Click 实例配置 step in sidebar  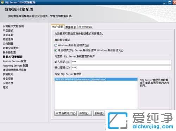8,44
